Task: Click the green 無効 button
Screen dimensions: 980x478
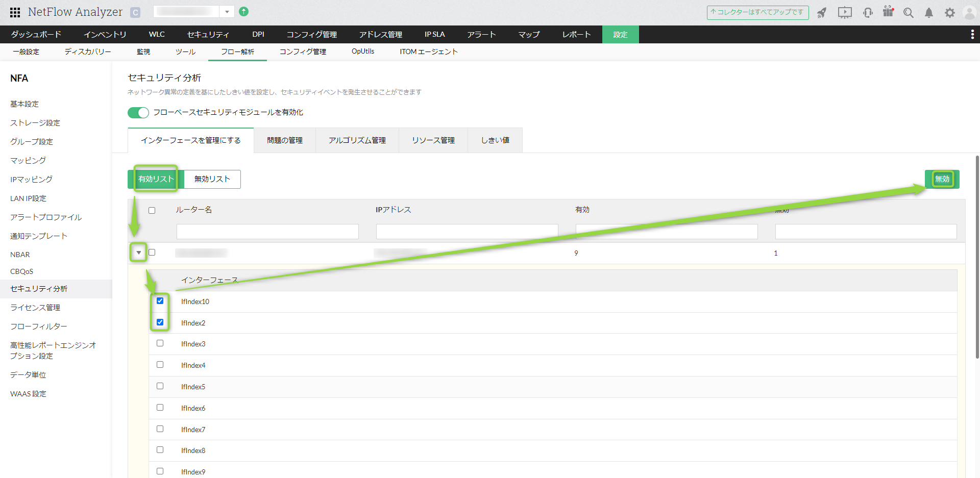Action: tap(942, 179)
